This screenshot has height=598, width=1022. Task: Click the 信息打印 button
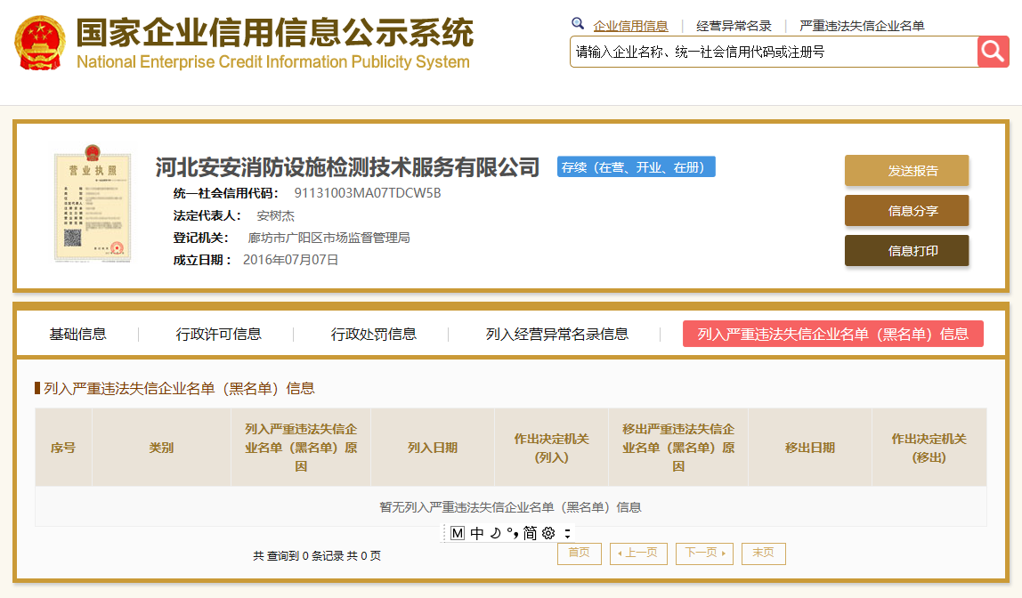(906, 251)
